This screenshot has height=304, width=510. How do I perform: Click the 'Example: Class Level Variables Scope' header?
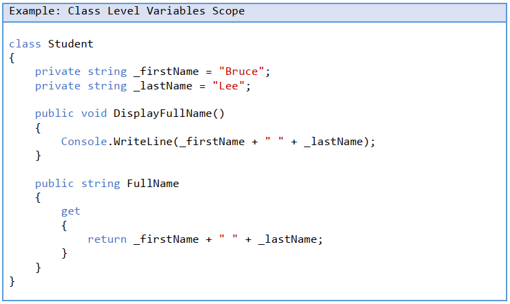coord(127,12)
